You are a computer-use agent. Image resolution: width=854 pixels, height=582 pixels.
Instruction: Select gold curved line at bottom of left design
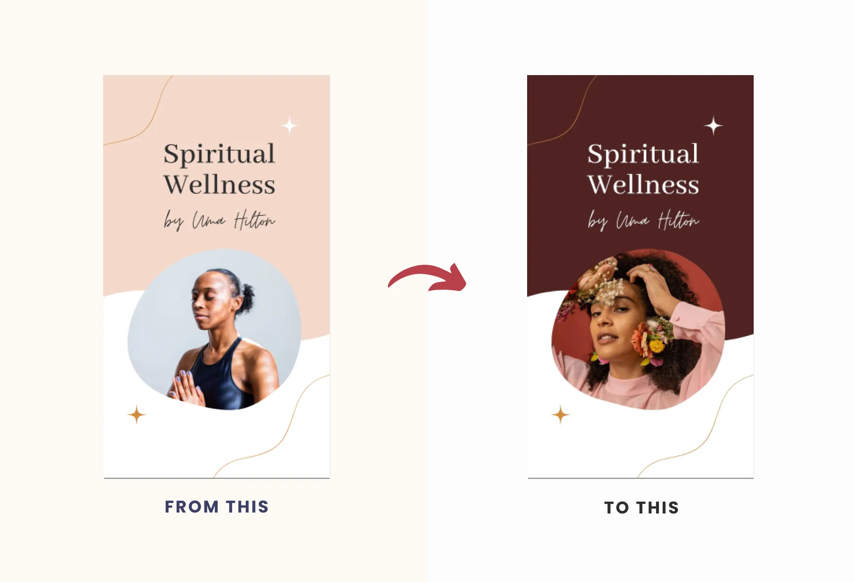pos(272,426)
